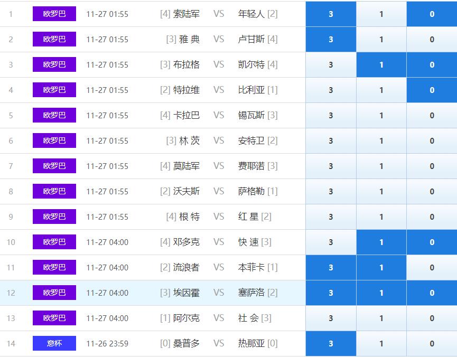Select 0 in 根特 vs 红星 row
Screen dimensions: 457x357
click(x=432, y=217)
